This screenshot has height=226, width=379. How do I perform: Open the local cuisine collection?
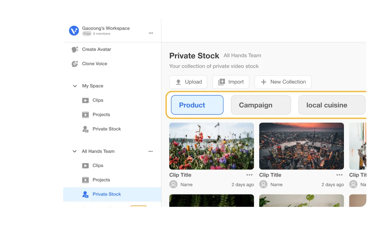tap(327, 105)
